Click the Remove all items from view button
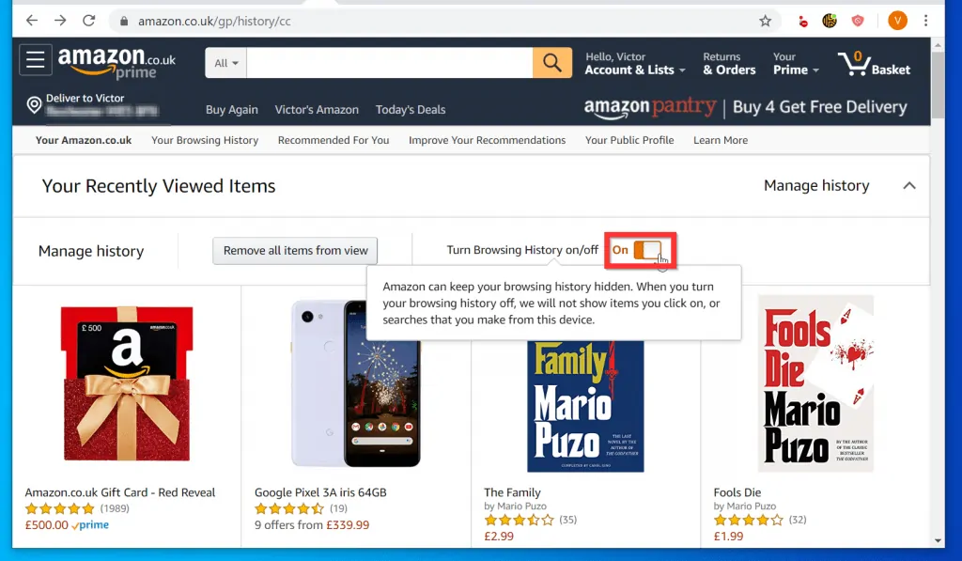Viewport: 962px width, 561px height. coord(294,250)
